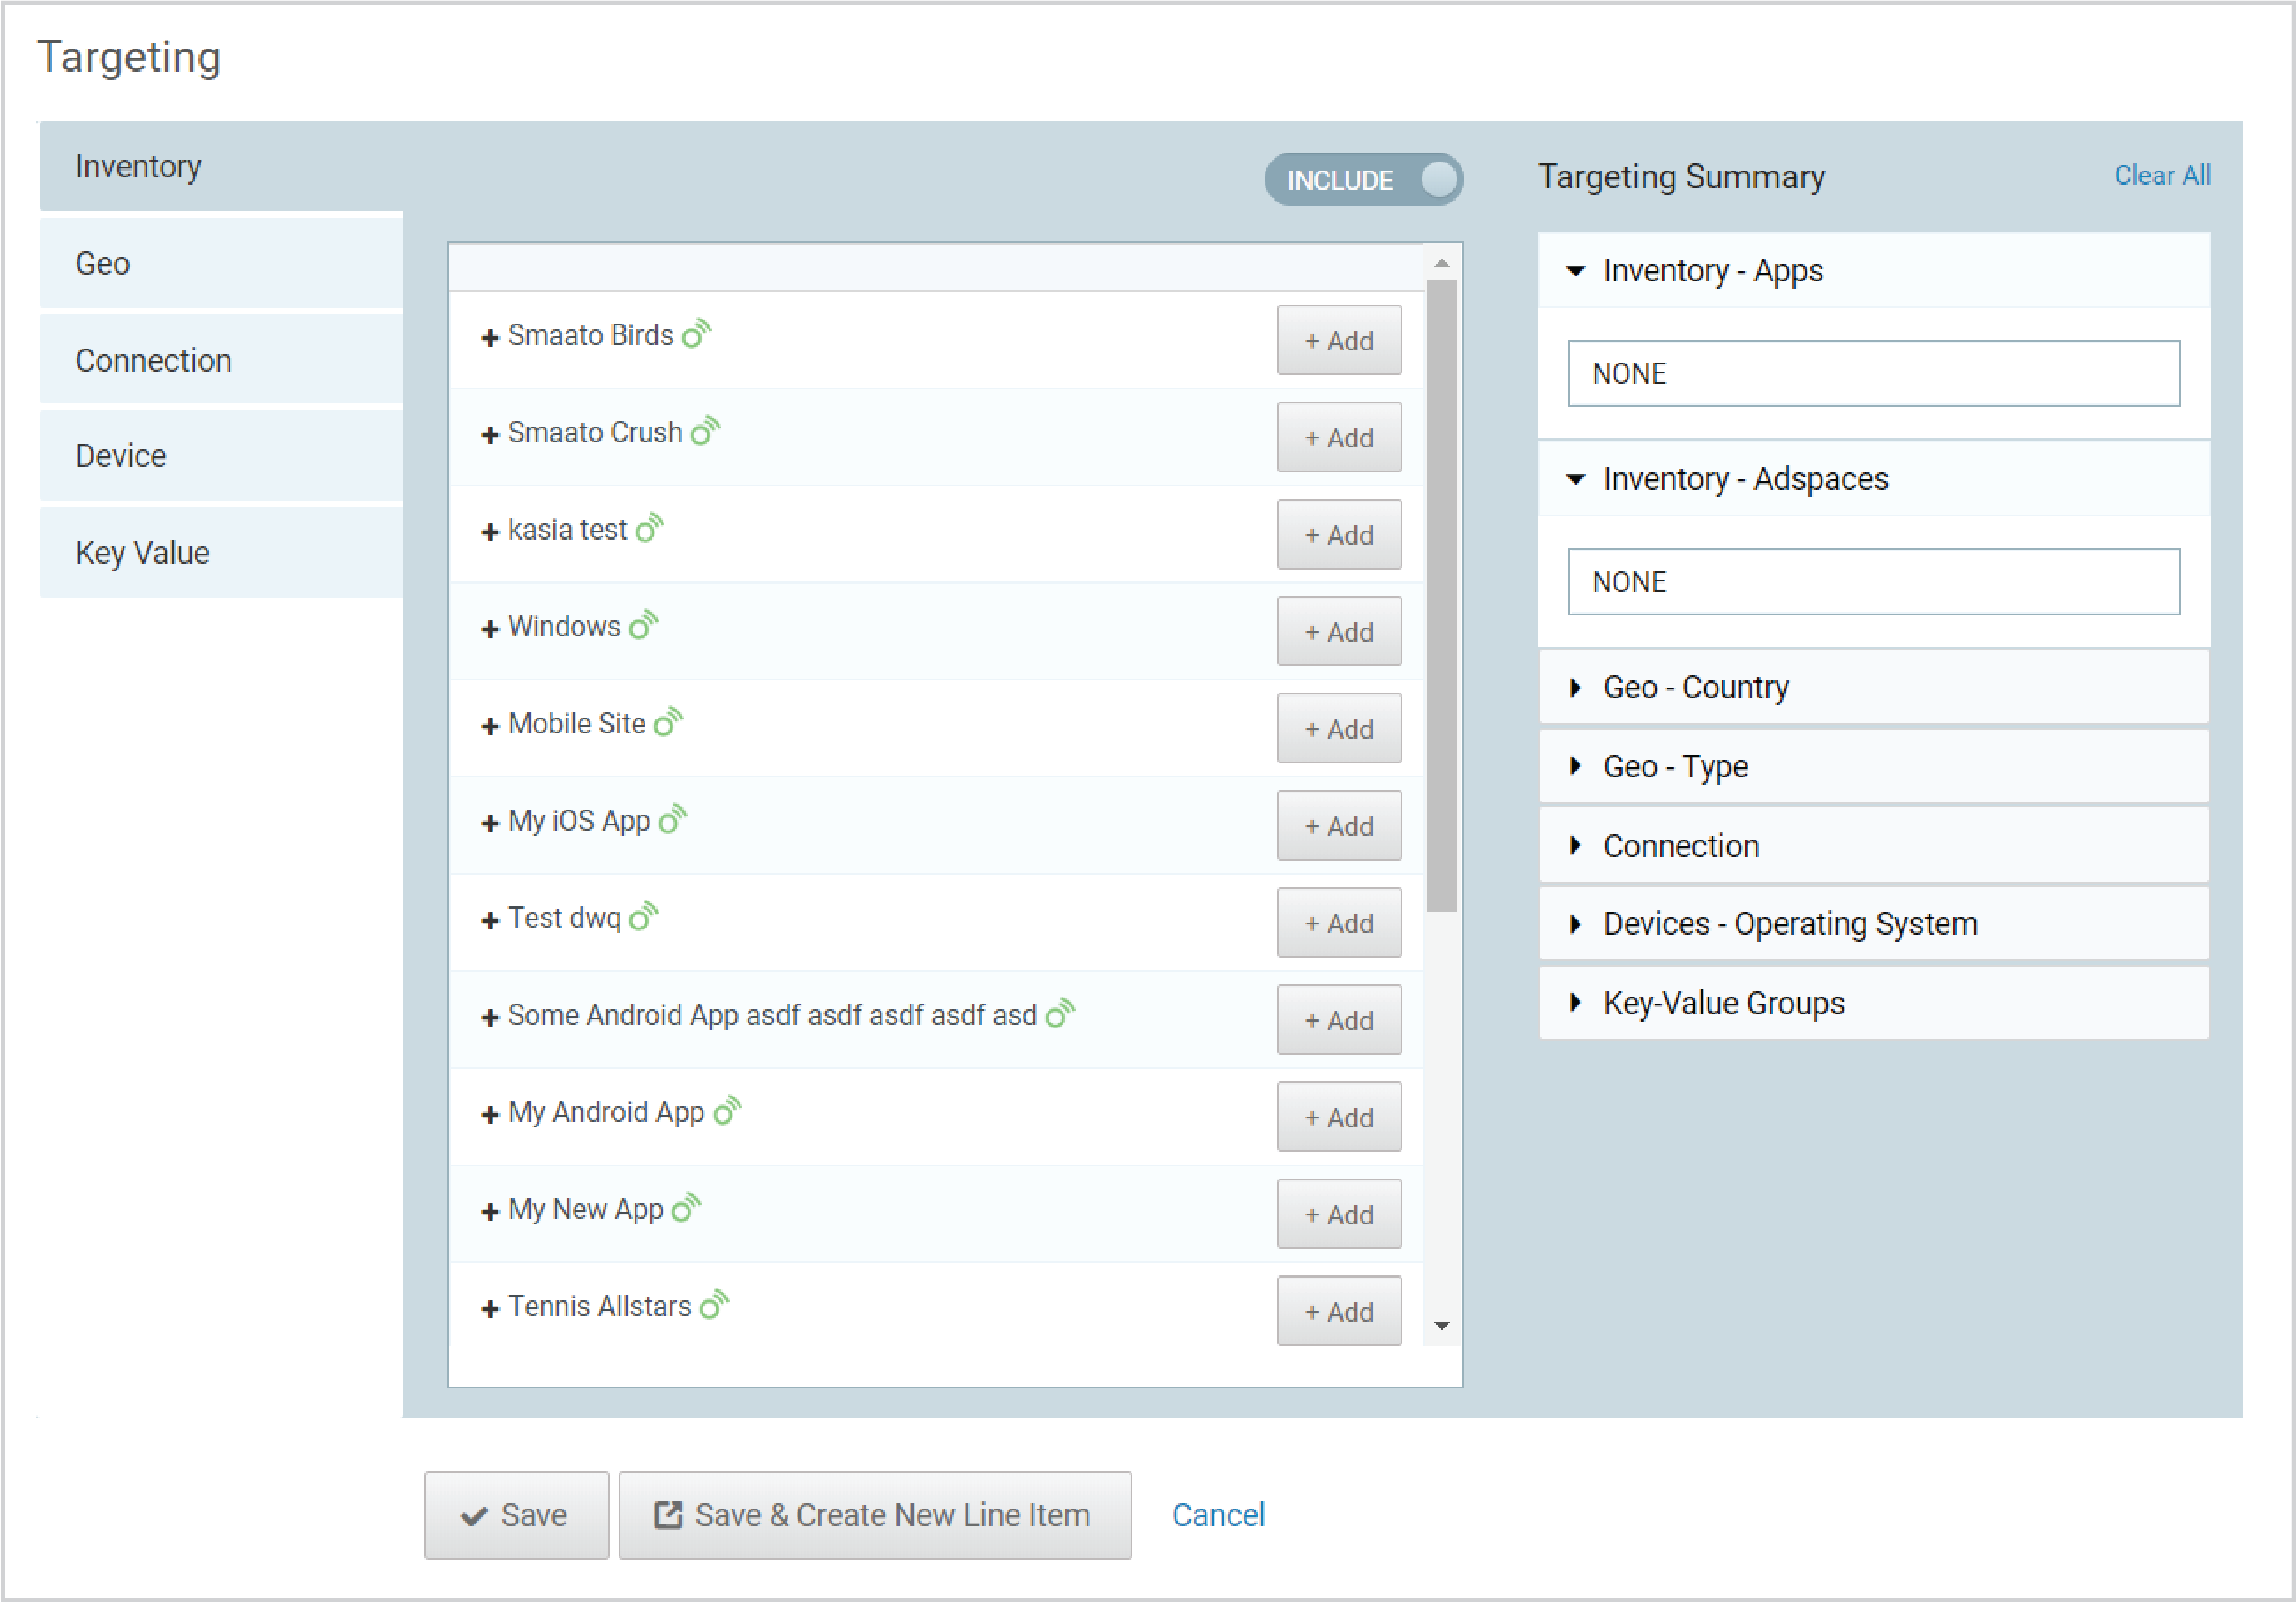This screenshot has width=2296, height=1603.
Task: Click the green status icon beside Smaato Crush
Action: (705, 430)
